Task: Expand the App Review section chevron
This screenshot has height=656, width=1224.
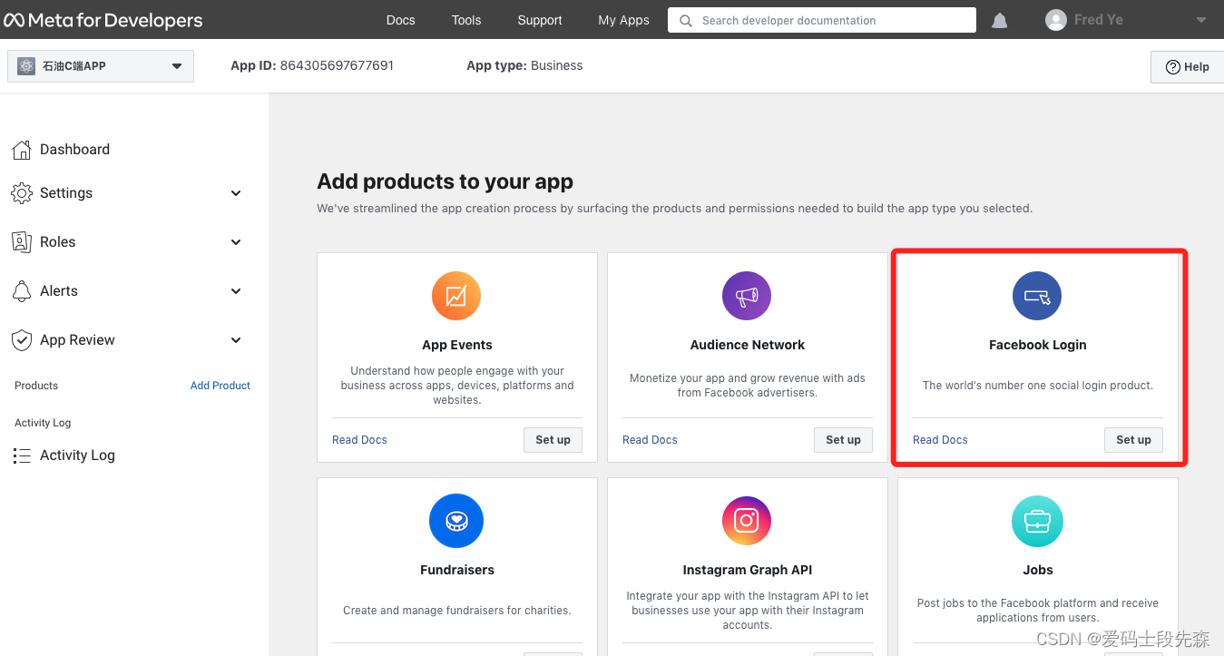Action: [236, 340]
